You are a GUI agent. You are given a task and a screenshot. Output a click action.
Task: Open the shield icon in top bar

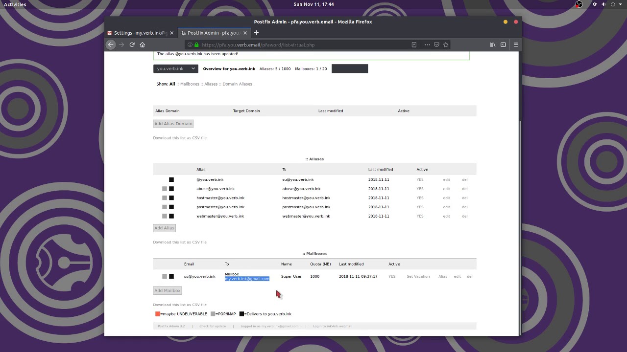[x=595, y=4]
